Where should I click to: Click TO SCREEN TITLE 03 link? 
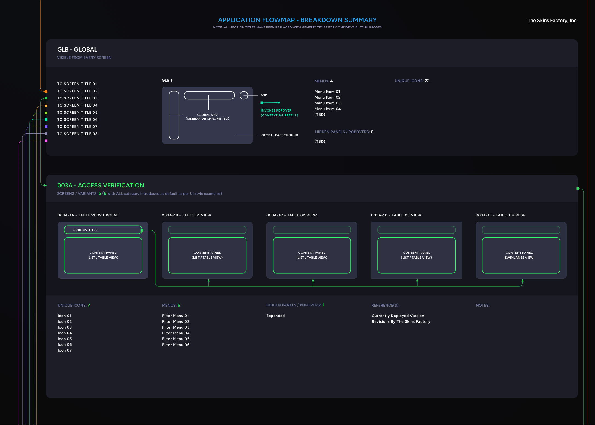point(77,98)
